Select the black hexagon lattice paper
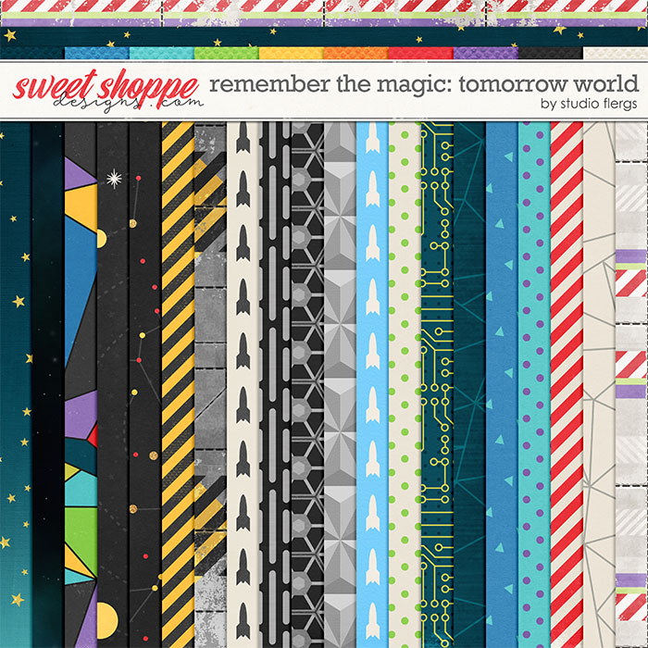The image size is (648, 648). [x=307, y=385]
